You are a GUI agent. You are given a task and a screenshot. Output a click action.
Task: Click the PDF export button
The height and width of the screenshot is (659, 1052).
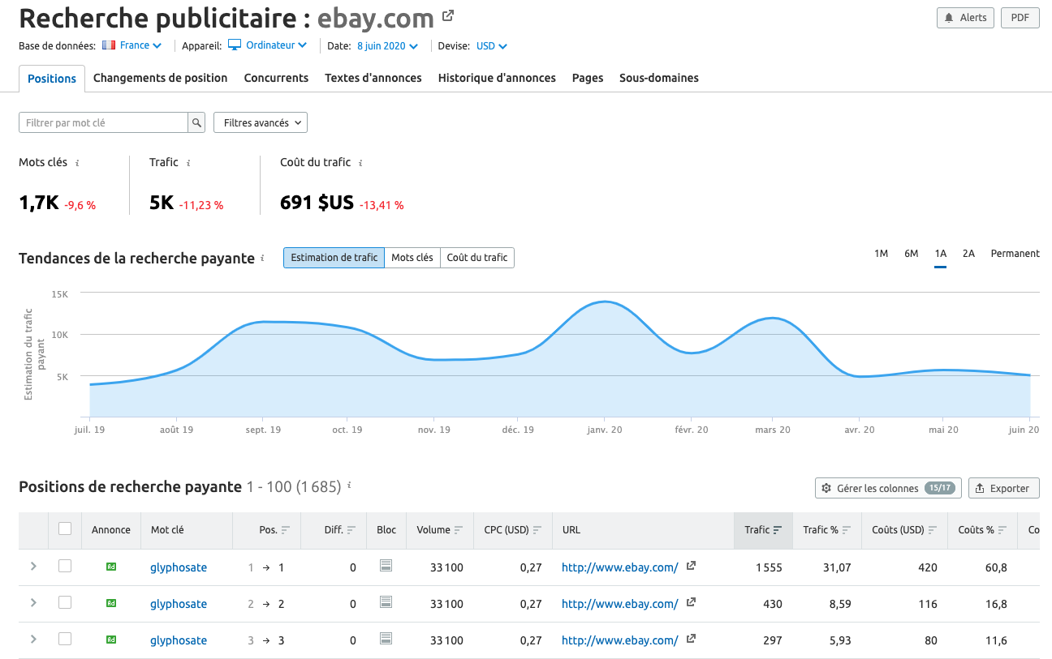pos(1020,18)
